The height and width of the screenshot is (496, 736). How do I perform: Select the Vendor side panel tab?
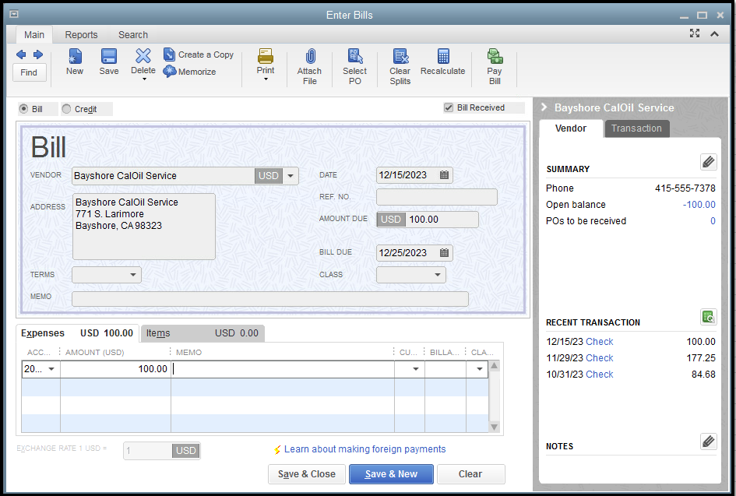point(571,128)
